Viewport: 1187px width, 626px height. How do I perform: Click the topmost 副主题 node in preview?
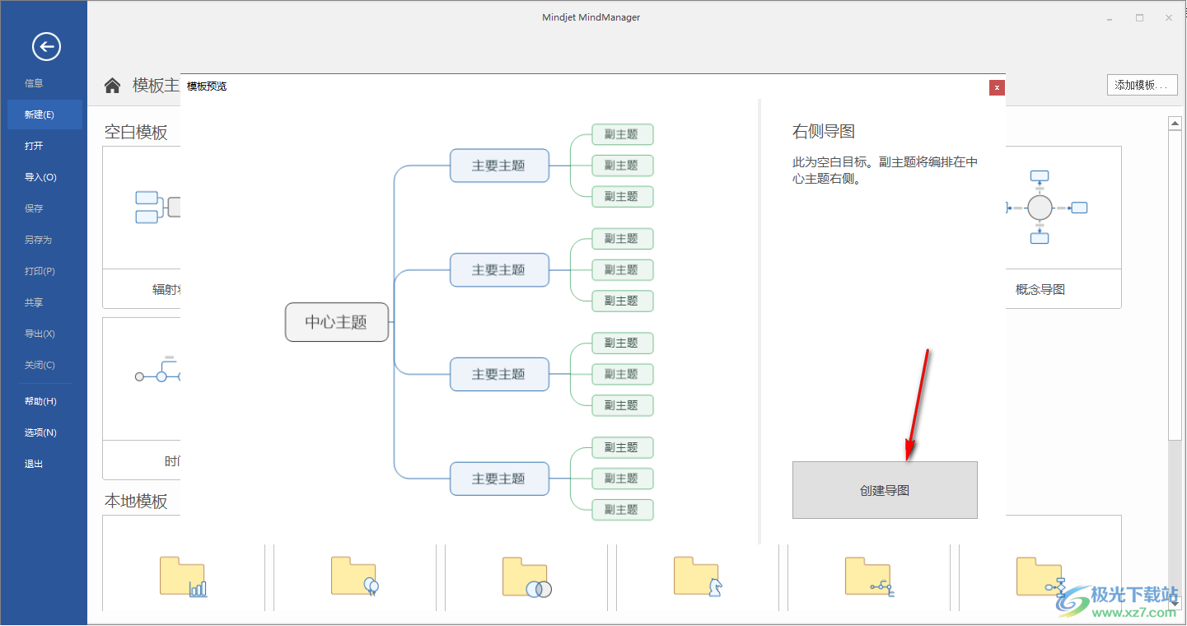point(622,134)
